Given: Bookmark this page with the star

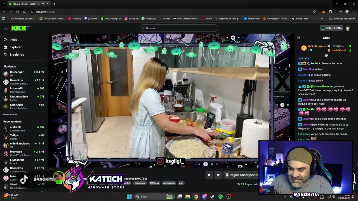Looking at the screenshot, I should click(x=314, y=12).
